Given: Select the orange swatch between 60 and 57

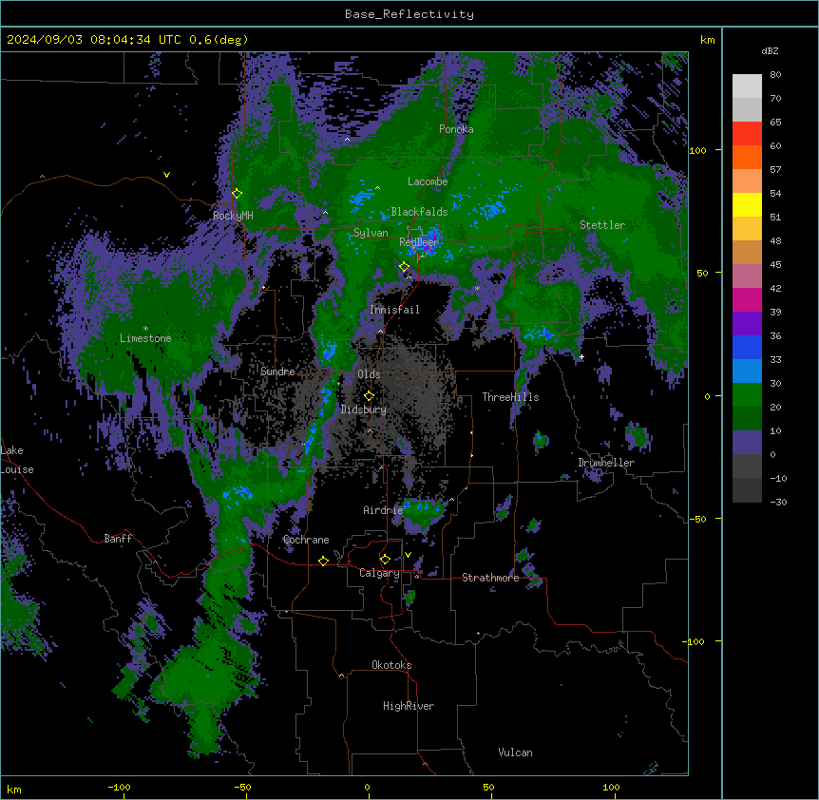Looking at the screenshot, I should [x=747, y=157].
